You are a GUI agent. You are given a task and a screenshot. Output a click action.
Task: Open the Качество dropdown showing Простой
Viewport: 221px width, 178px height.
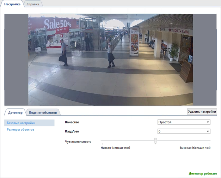click(x=184, y=122)
